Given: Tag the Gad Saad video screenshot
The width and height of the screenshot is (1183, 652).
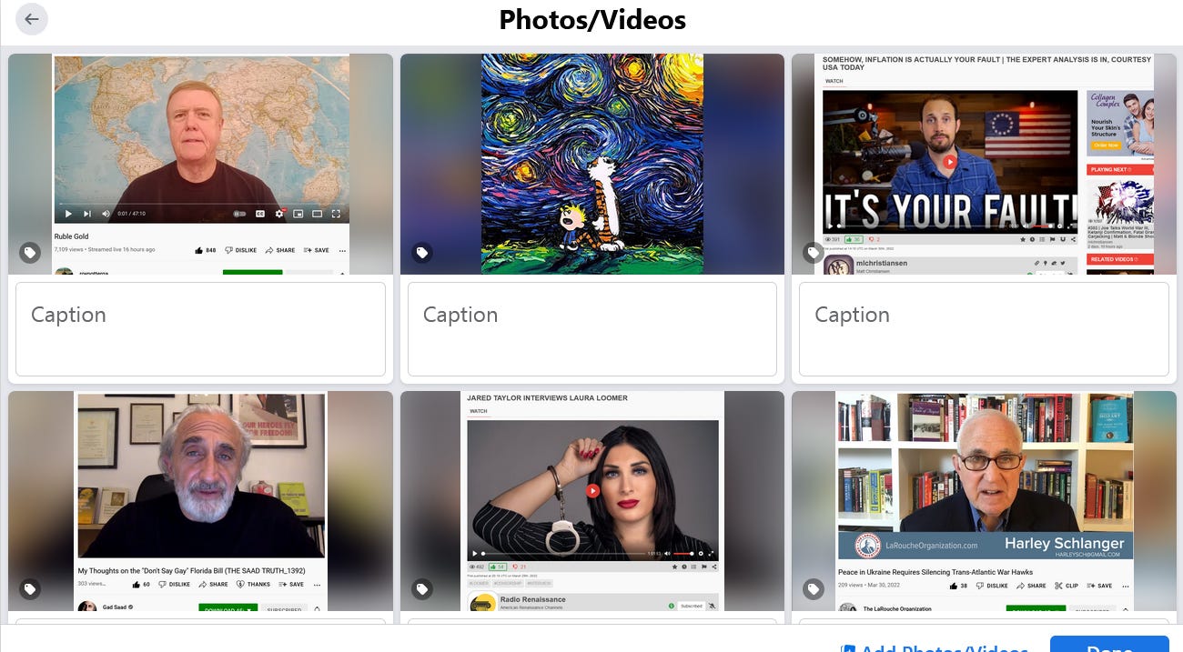Looking at the screenshot, I should click(x=30, y=589).
